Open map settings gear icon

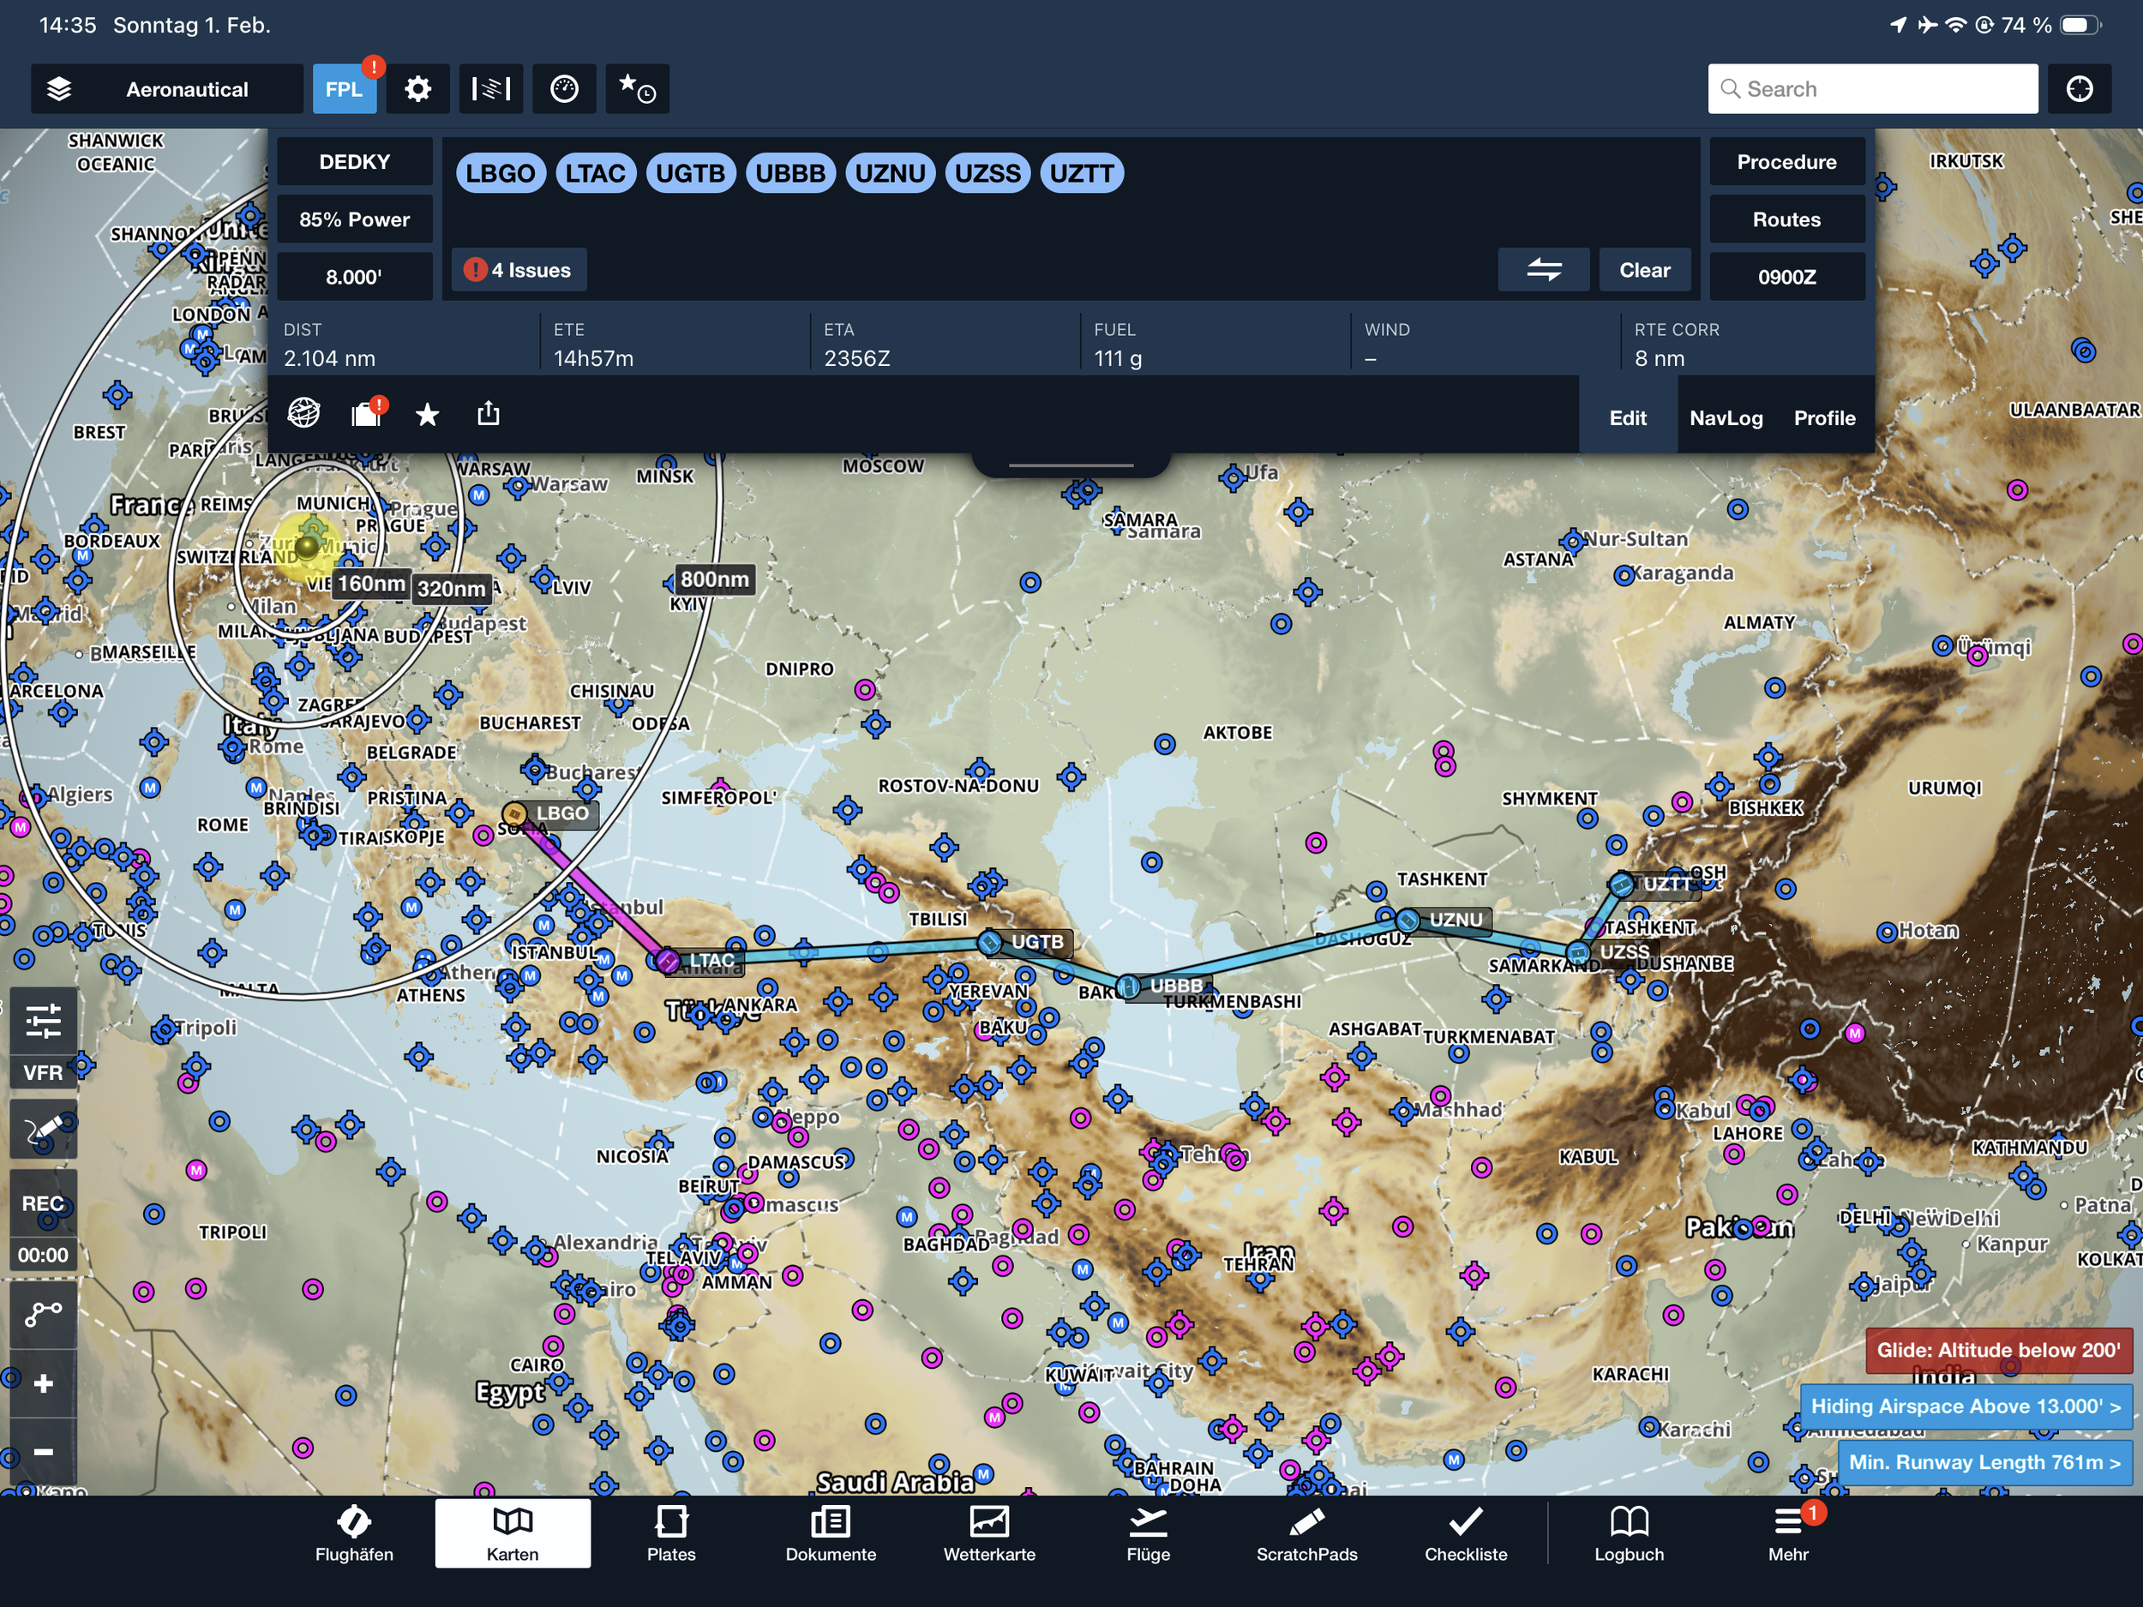click(x=417, y=89)
